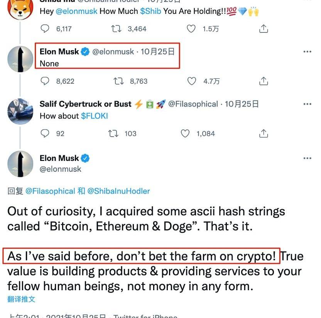Share the Shiba Inu tweet
Viewport: 321px width, 318px height.
(264, 29)
